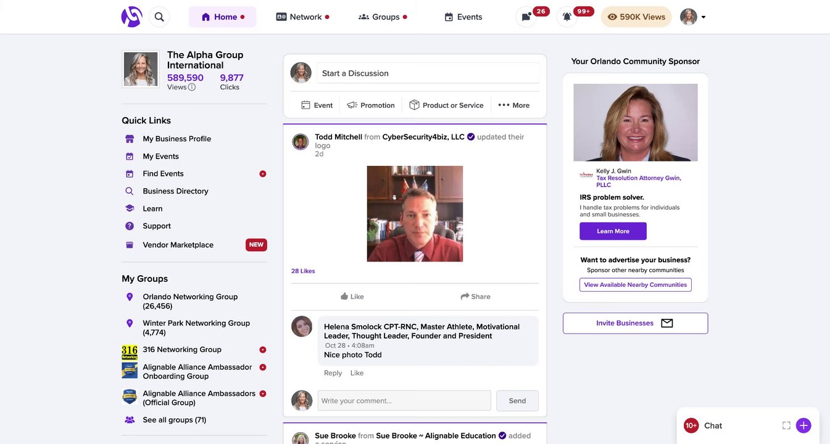Viewport: 830px width, 444px height.
Task: Click the Alignable Alliance Ambassadors Official Group badge icon
Action: click(x=130, y=397)
